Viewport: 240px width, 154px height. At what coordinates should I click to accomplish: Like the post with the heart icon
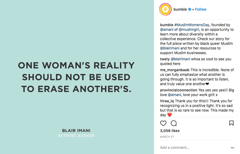pos(163,123)
